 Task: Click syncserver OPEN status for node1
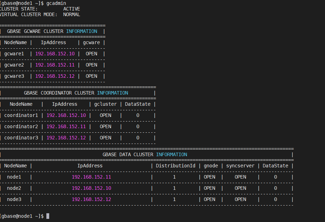240,177
